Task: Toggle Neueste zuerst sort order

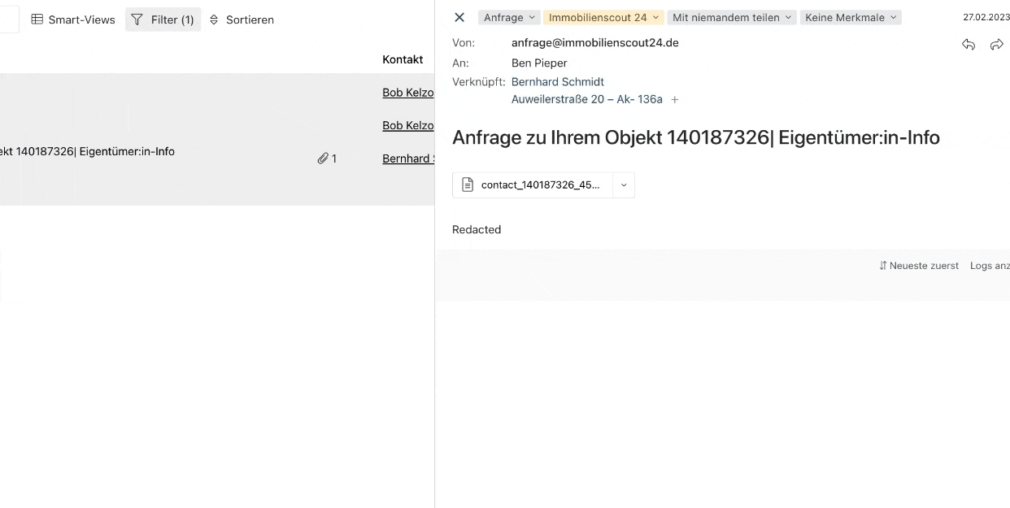Action: click(919, 266)
